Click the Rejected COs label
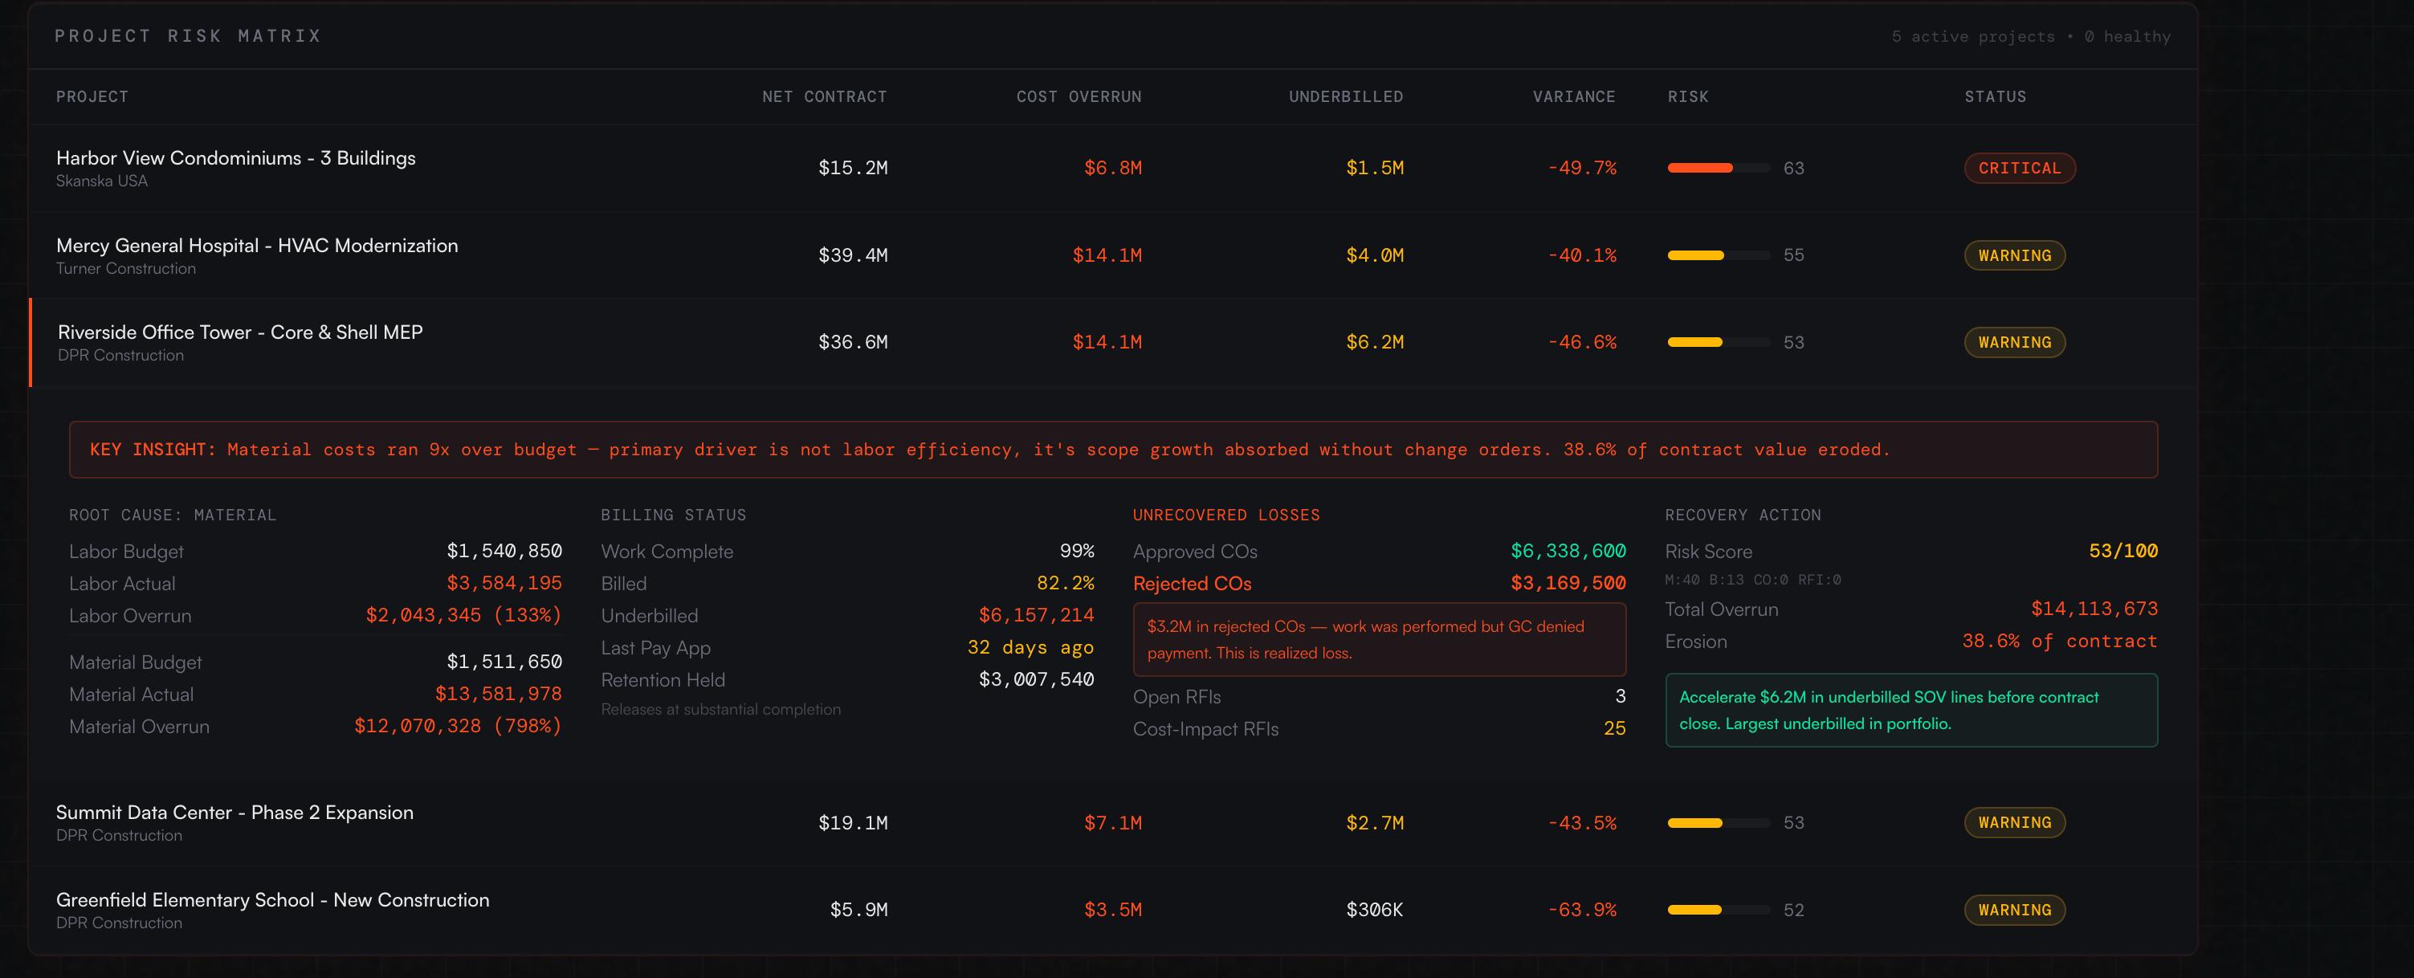Viewport: 2414px width, 978px height. (1191, 584)
